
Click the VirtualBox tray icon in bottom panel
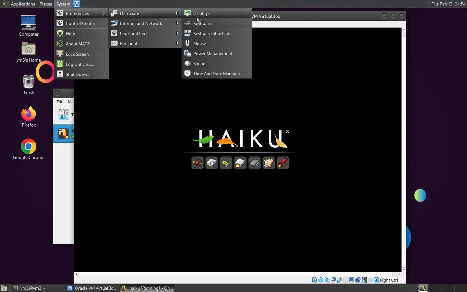click(x=423, y=288)
